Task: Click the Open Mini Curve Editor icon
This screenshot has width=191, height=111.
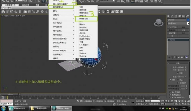Action: (3, 97)
